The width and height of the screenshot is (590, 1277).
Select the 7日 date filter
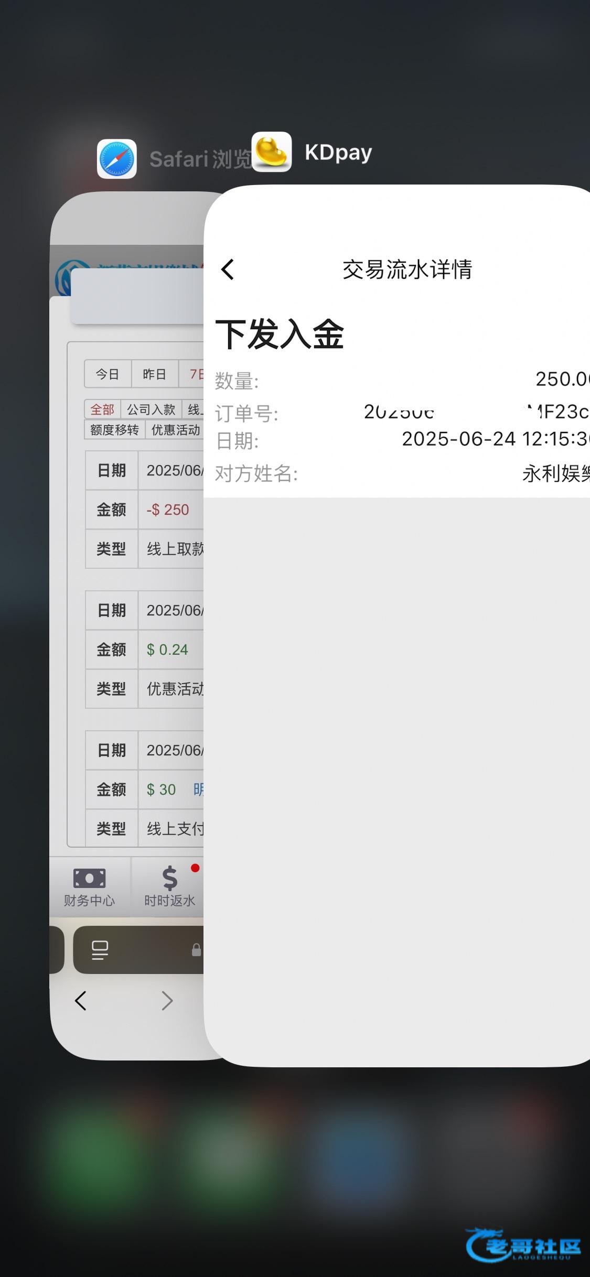tap(195, 374)
